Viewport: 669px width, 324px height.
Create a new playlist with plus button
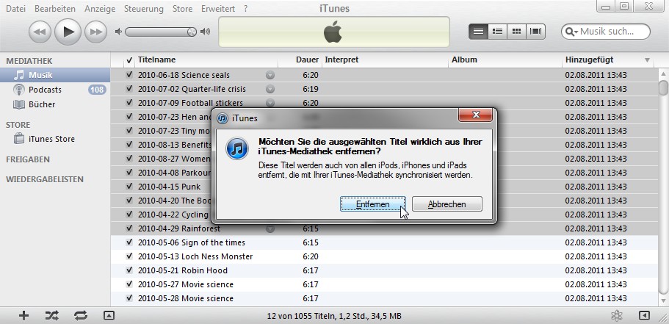point(24,315)
